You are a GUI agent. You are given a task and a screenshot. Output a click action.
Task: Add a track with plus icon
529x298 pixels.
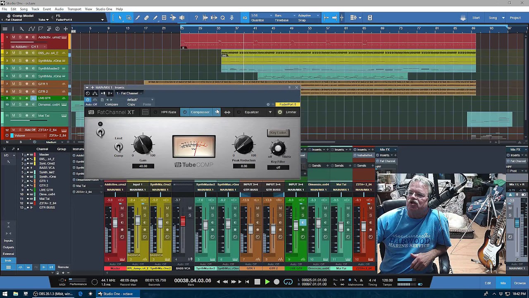click(x=66, y=29)
